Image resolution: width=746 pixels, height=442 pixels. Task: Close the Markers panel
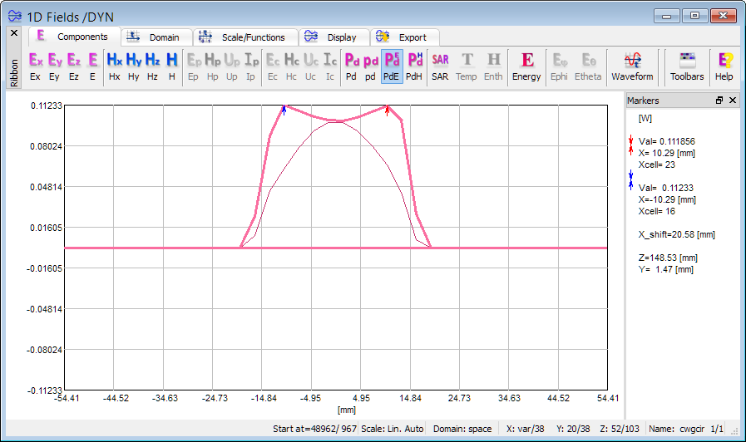[x=733, y=100]
